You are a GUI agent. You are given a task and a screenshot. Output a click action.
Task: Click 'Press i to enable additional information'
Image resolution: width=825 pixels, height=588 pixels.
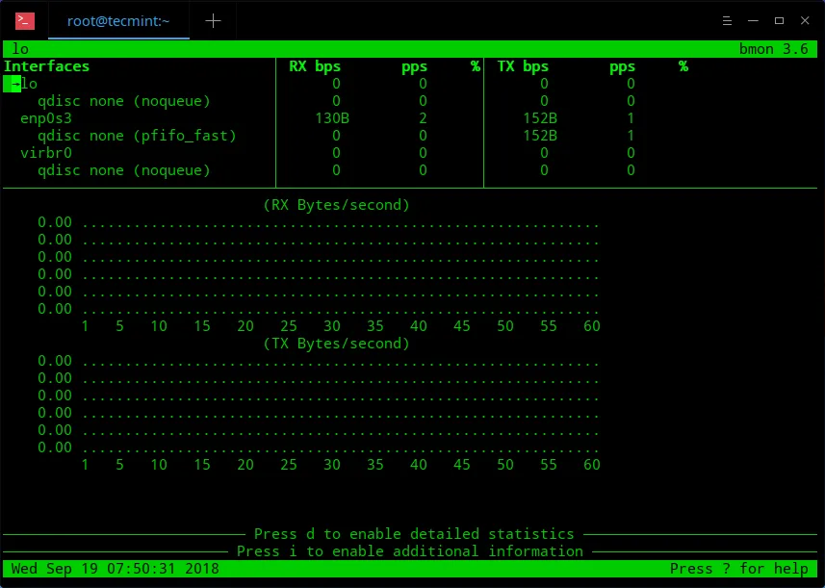coord(410,551)
